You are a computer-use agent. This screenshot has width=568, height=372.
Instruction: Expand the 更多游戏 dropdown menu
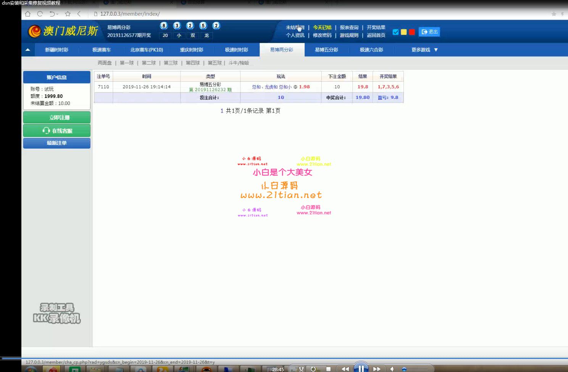click(x=424, y=50)
